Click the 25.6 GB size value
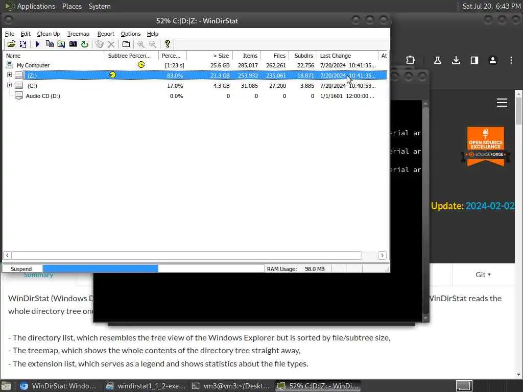Viewport: 523px width, 392px height. click(x=220, y=65)
